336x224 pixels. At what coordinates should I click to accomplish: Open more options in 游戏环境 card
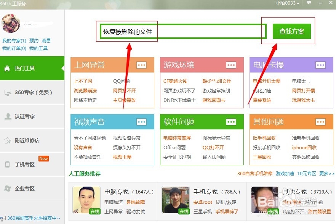click(x=231, y=65)
